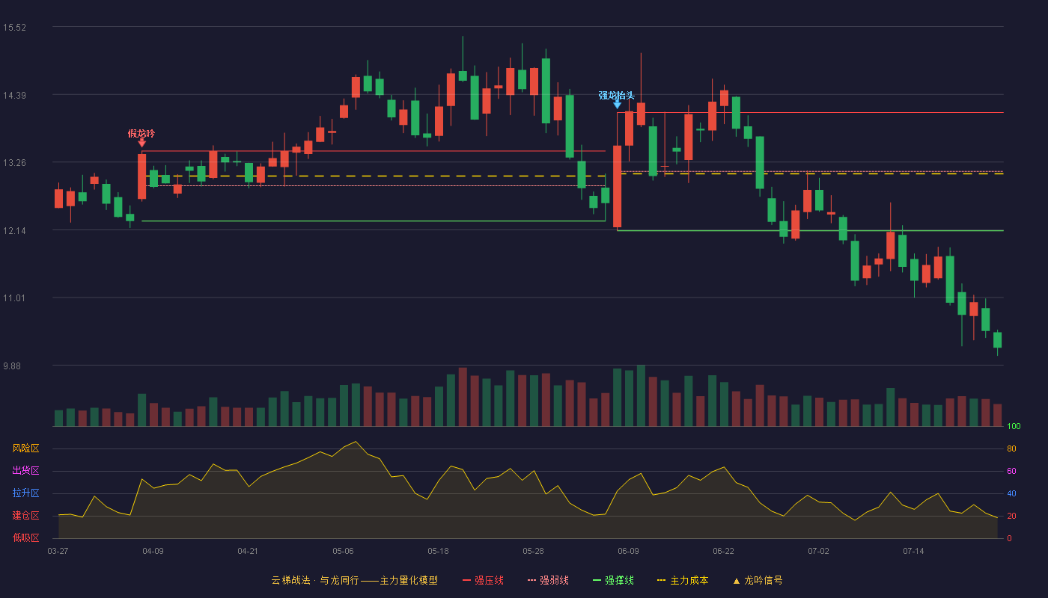The width and height of the screenshot is (1048, 598).
Task: Click the 假龙吟 signal text label
Action: (141, 133)
